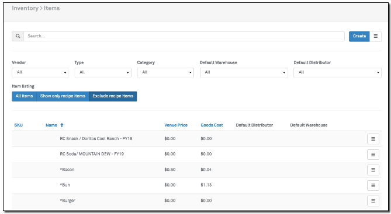Sort by SKU column header
The width and height of the screenshot is (391, 214).
(19, 125)
